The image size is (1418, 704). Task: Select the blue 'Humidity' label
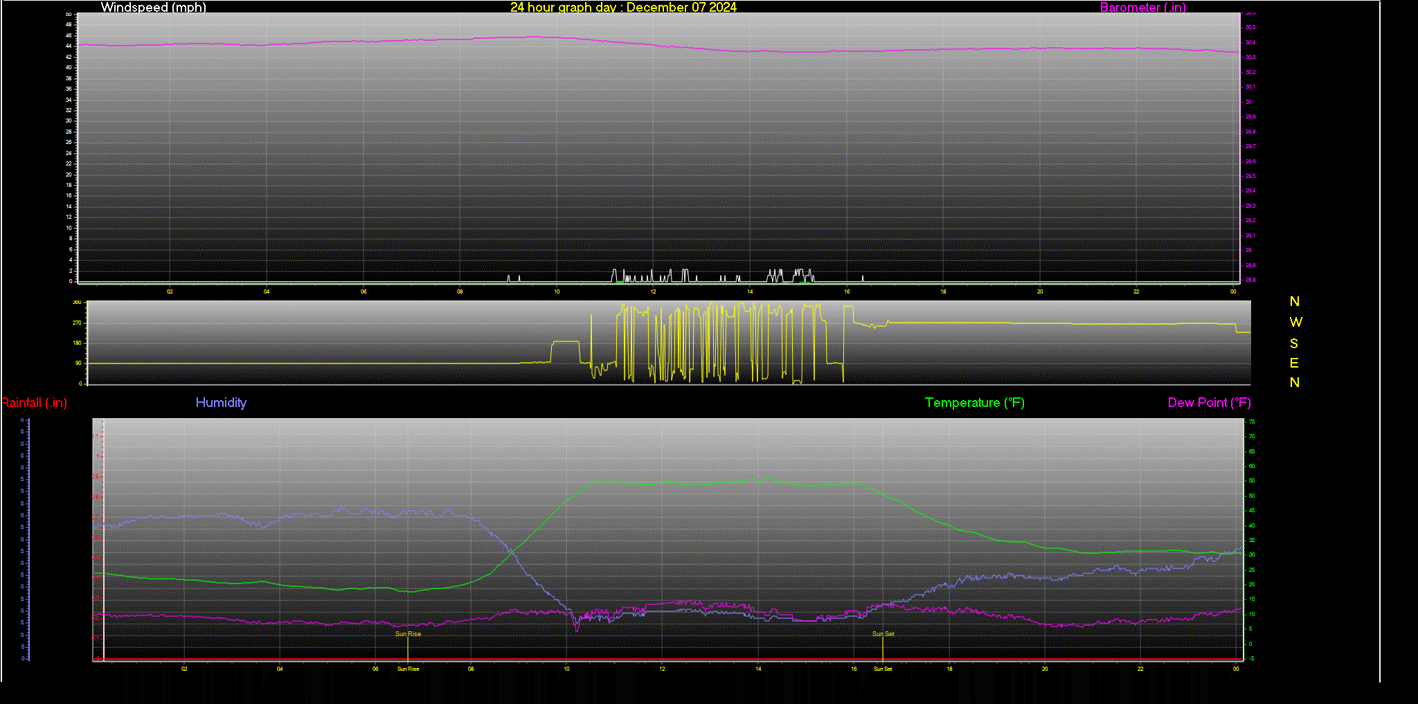click(x=221, y=403)
